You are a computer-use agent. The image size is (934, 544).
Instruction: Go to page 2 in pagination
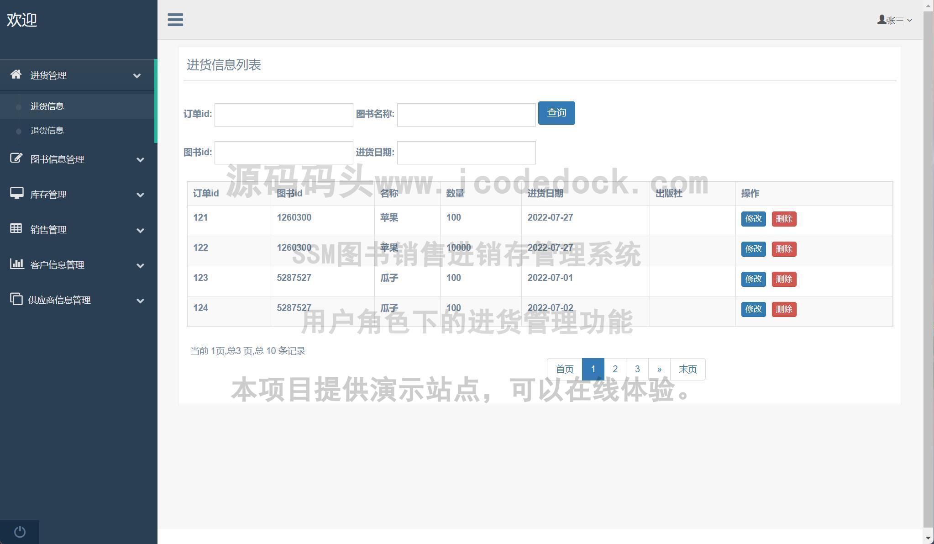(615, 369)
